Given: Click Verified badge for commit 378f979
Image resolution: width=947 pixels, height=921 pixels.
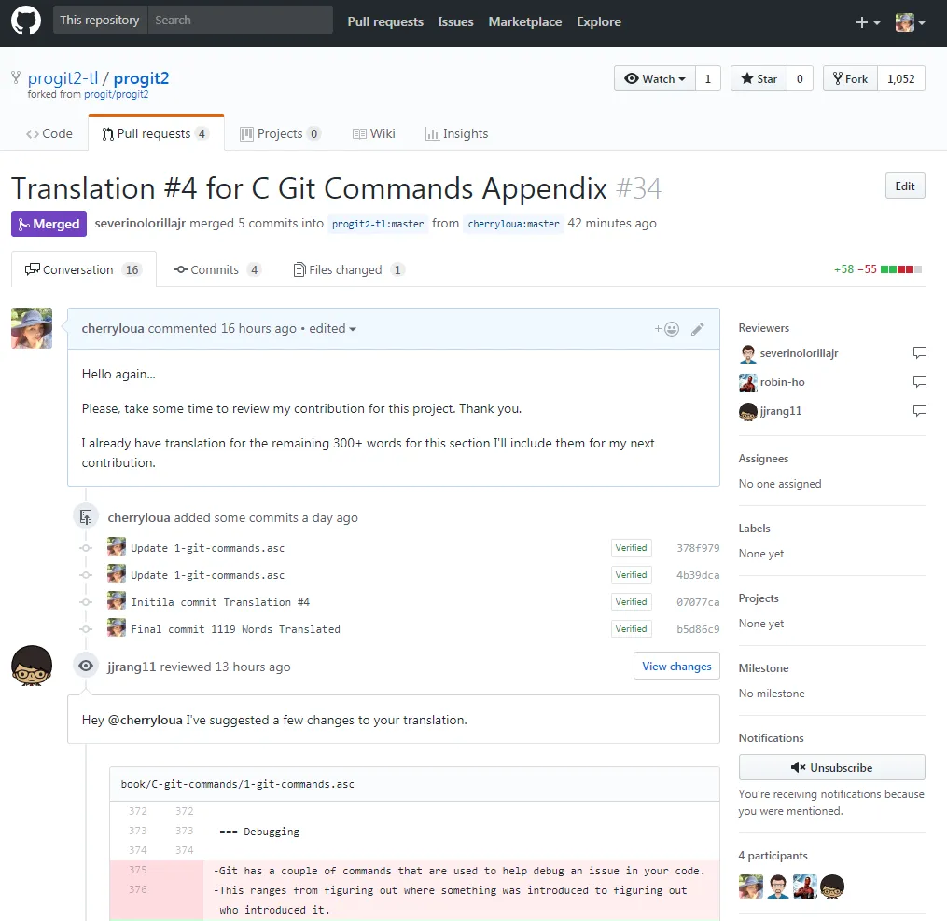Looking at the screenshot, I should (631, 548).
